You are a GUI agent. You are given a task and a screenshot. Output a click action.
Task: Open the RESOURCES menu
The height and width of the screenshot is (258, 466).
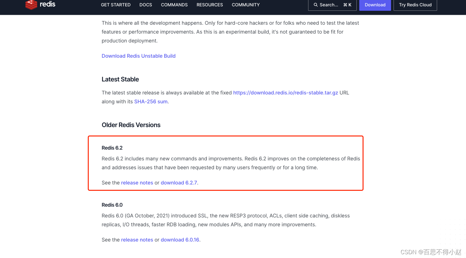coord(210,5)
